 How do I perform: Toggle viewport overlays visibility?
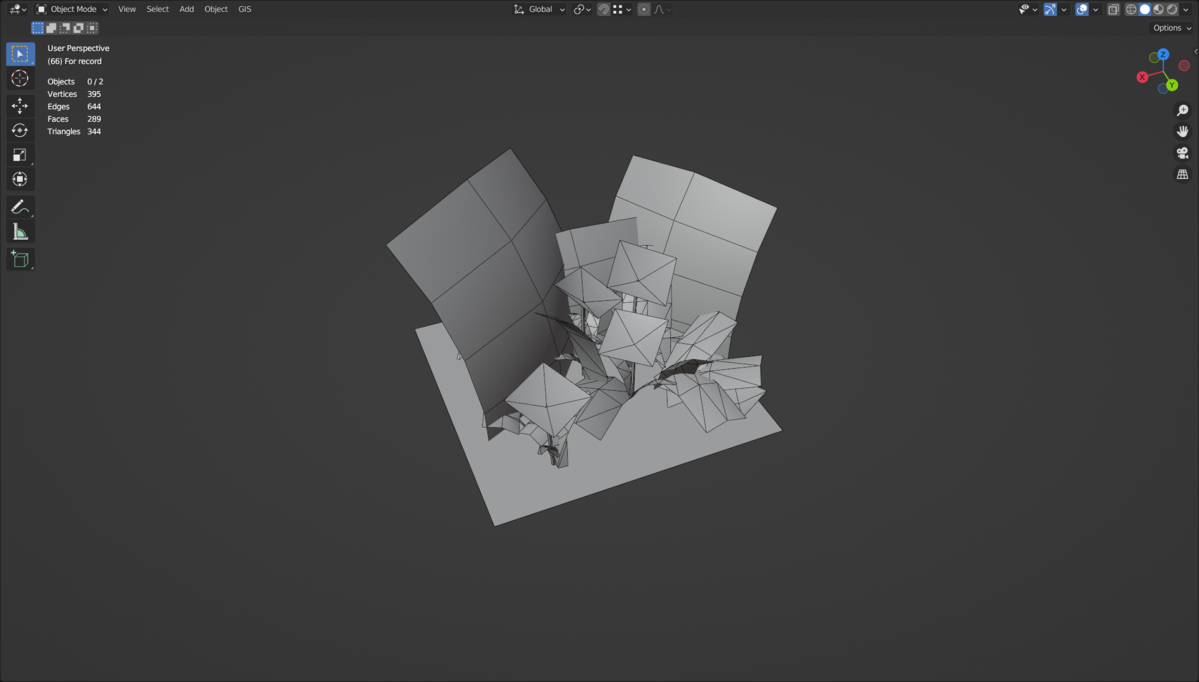point(1082,9)
